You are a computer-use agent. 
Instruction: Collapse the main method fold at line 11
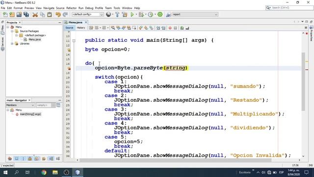(74, 41)
